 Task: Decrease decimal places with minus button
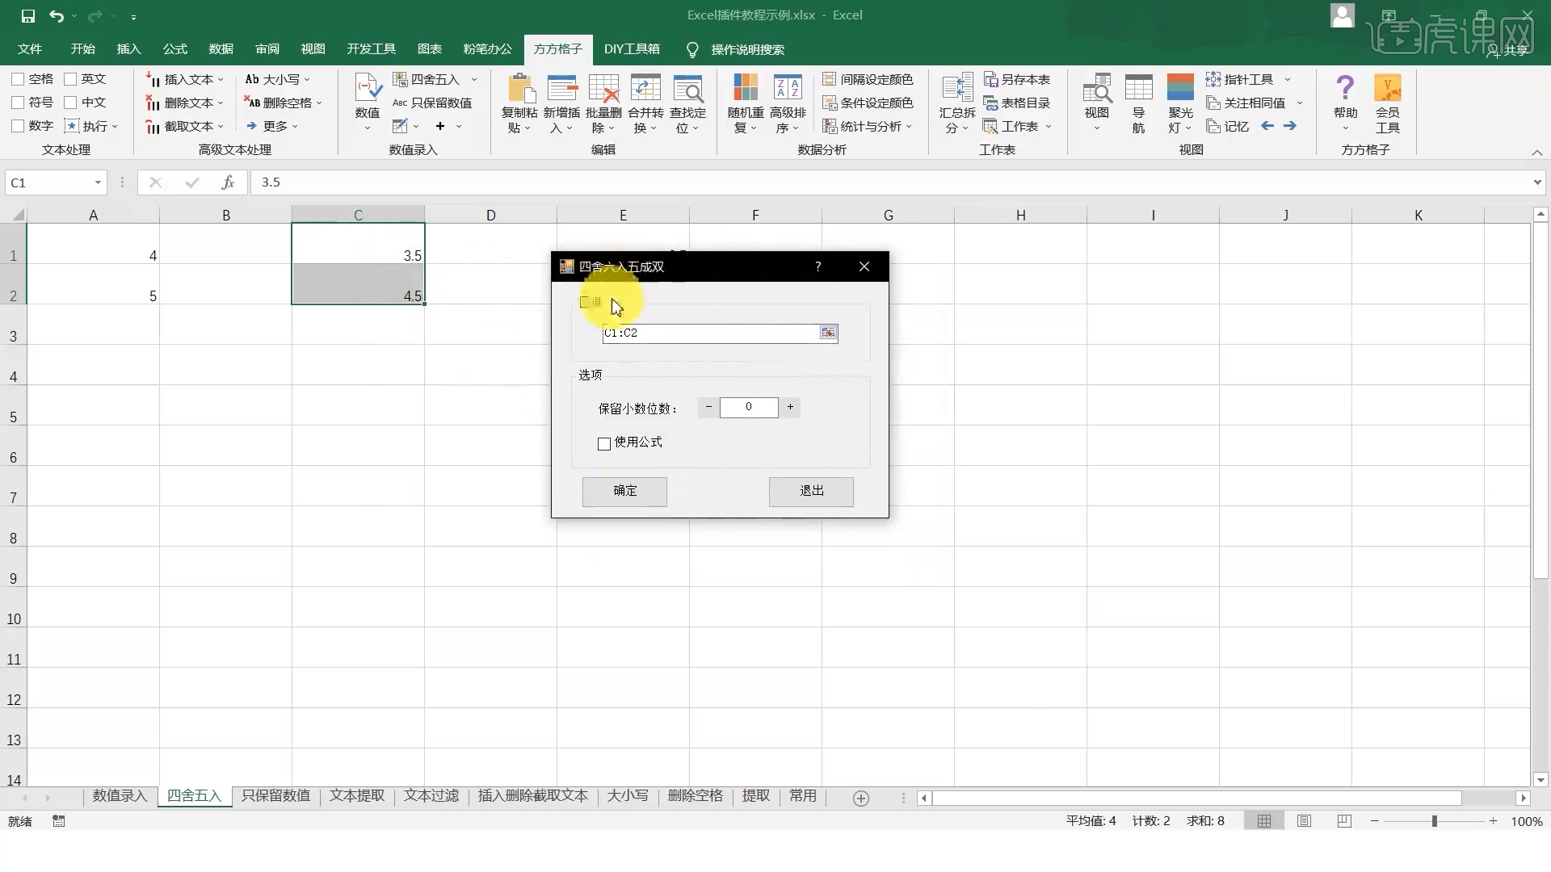tap(708, 407)
